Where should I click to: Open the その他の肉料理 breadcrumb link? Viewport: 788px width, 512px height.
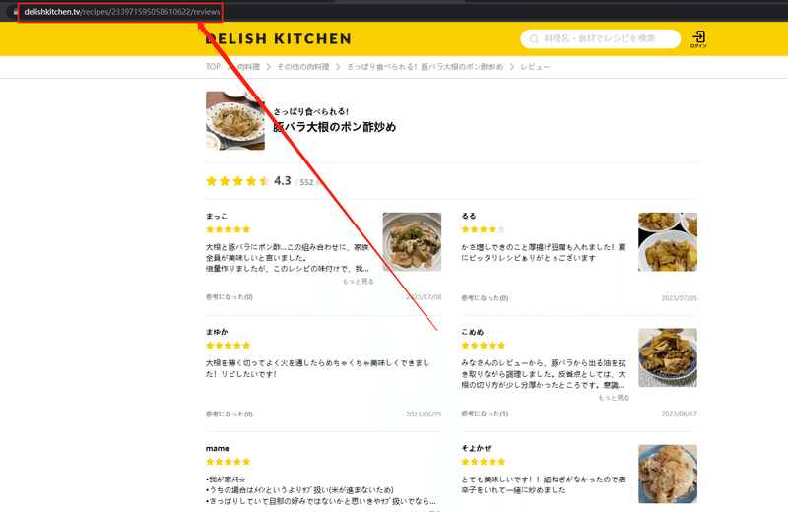click(303, 67)
